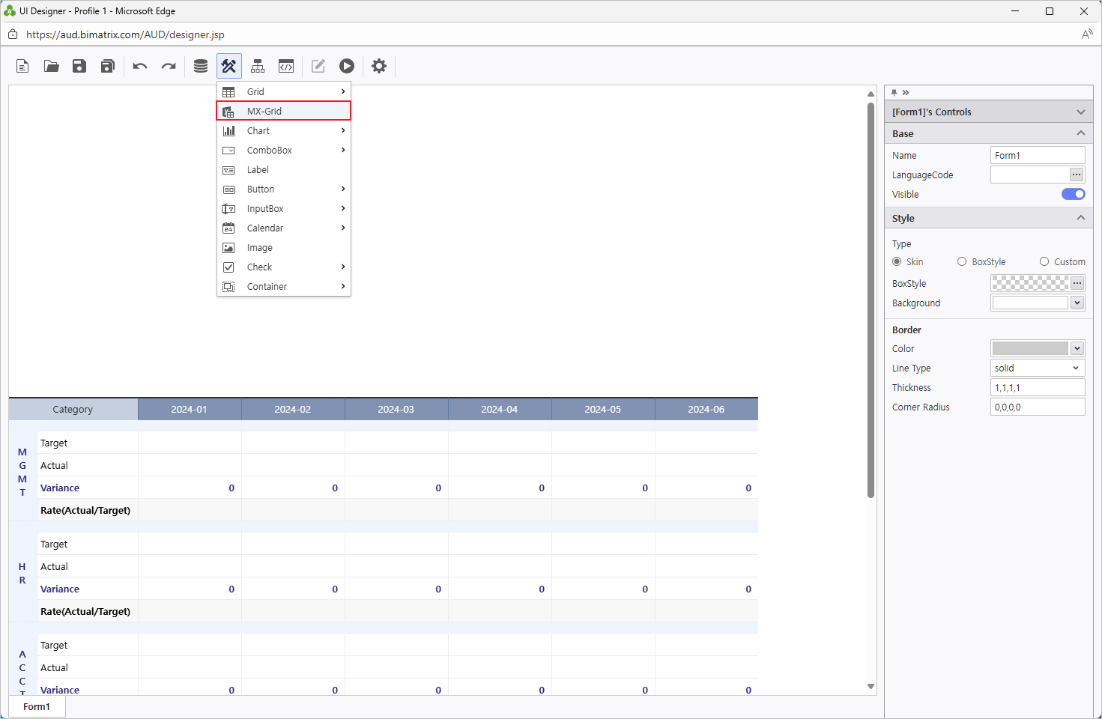Run the form with the play icon
The height and width of the screenshot is (719, 1102).
tap(346, 66)
